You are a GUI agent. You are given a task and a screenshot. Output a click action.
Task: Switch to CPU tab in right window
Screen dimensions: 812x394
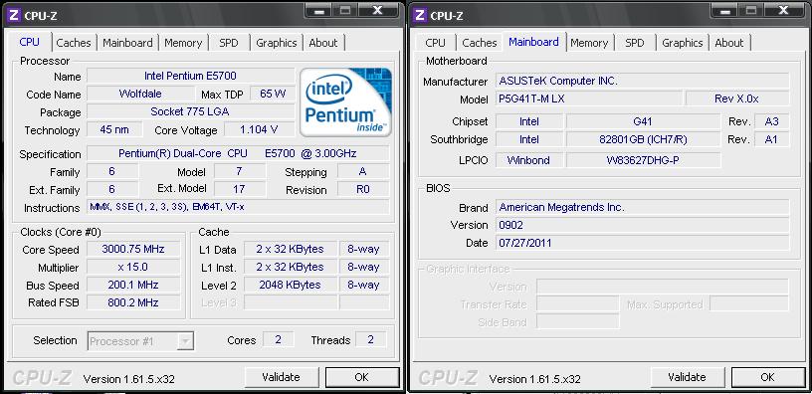click(435, 43)
